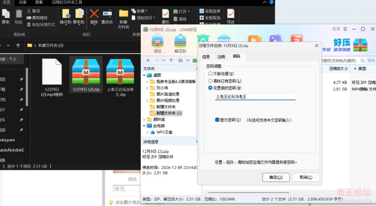The width and height of the screenshot is (376, 206).
Task: Open recent locations dropdown in Explorer navigation
Action: [x=8, y=45]
